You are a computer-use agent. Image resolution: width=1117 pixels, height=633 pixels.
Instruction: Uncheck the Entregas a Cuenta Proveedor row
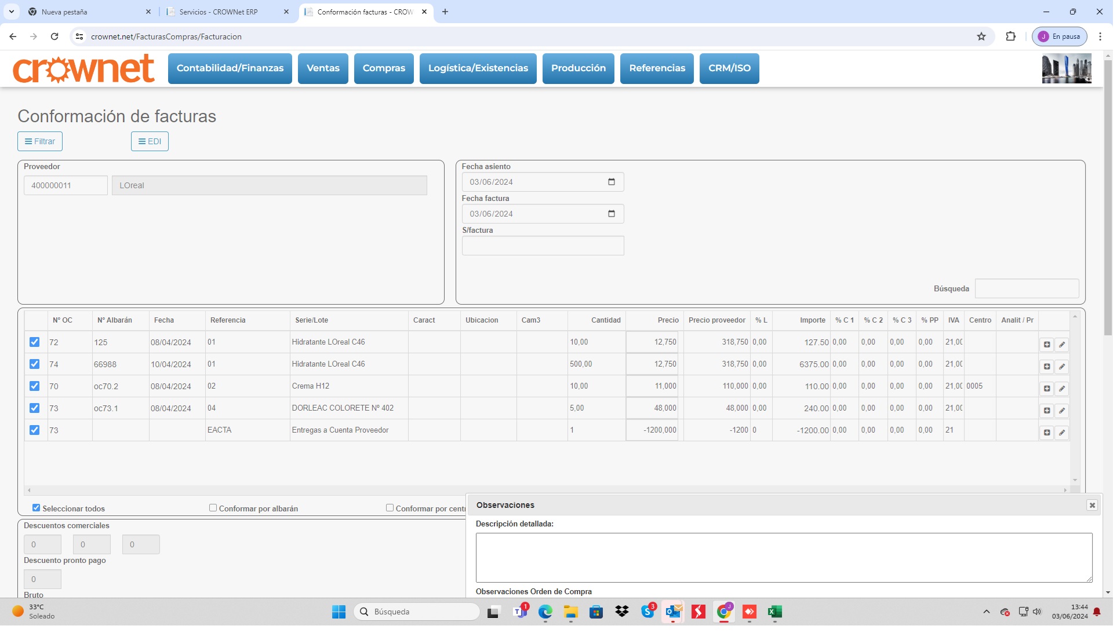pos(35,431)
